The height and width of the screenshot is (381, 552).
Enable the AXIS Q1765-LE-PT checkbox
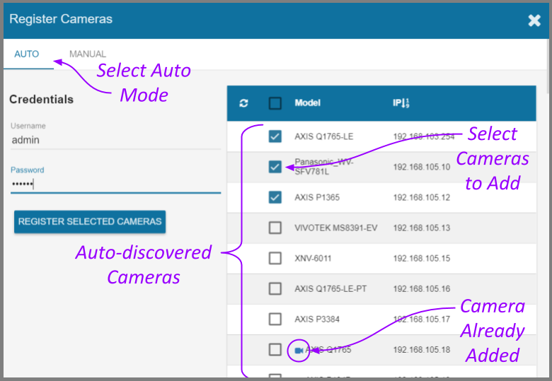click(x=275, y=288)
